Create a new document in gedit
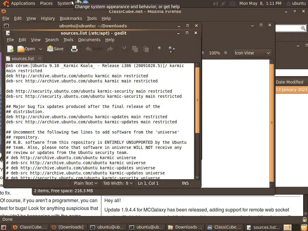This screenshot has width=308, height=231. pos(10,49)
